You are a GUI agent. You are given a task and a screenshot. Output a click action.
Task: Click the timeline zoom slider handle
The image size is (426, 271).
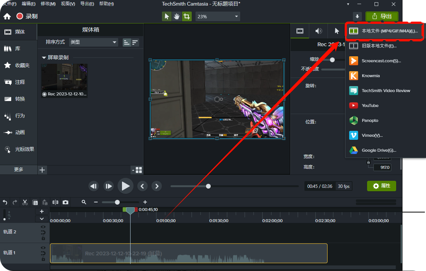[x=117, y=202]
